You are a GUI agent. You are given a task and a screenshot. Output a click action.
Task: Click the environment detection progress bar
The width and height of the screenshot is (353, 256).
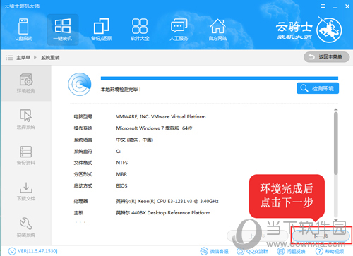coord(220,78)
